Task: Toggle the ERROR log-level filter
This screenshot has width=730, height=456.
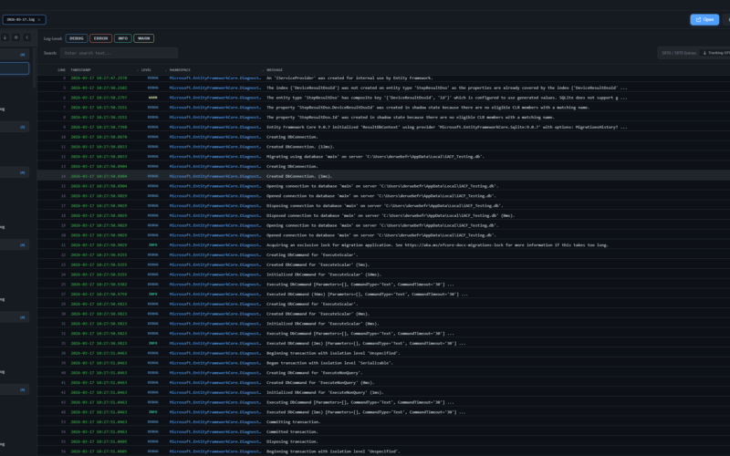Action: pos(100,38)
